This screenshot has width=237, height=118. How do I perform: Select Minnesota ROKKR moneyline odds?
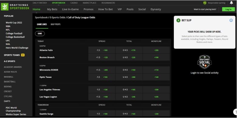coord(156,70)
